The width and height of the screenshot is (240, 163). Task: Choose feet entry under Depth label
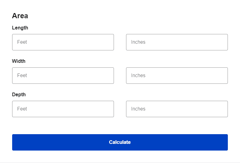point(63,109)
